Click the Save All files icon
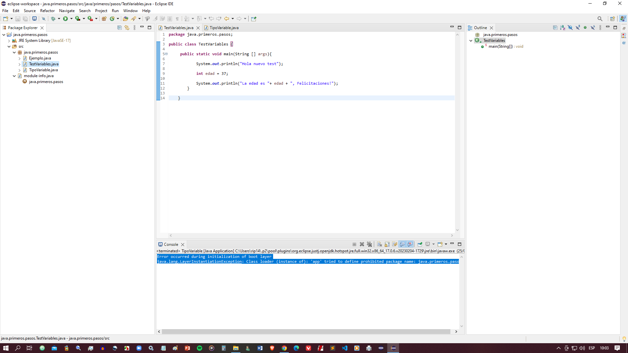Screen dimensions: 628x353 [25, 19]
